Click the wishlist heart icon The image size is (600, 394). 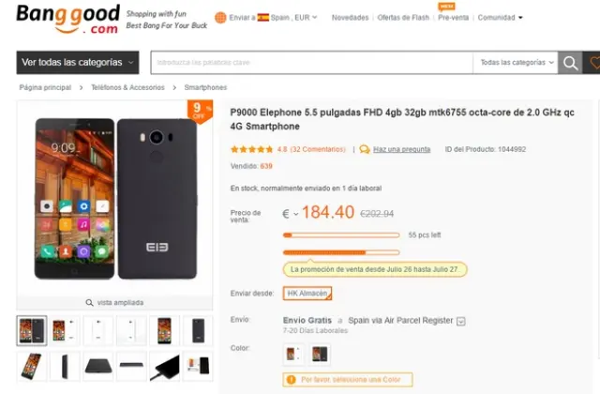coord(593,63)
